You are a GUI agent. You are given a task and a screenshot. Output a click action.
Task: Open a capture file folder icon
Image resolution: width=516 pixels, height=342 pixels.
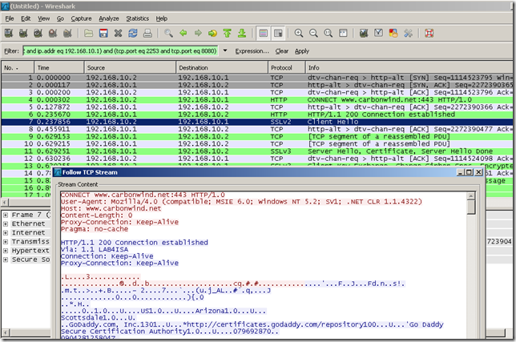88,33
